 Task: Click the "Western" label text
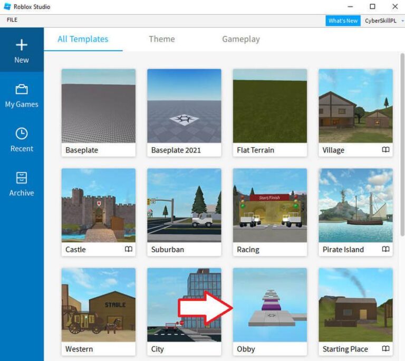tap(79, 349)
